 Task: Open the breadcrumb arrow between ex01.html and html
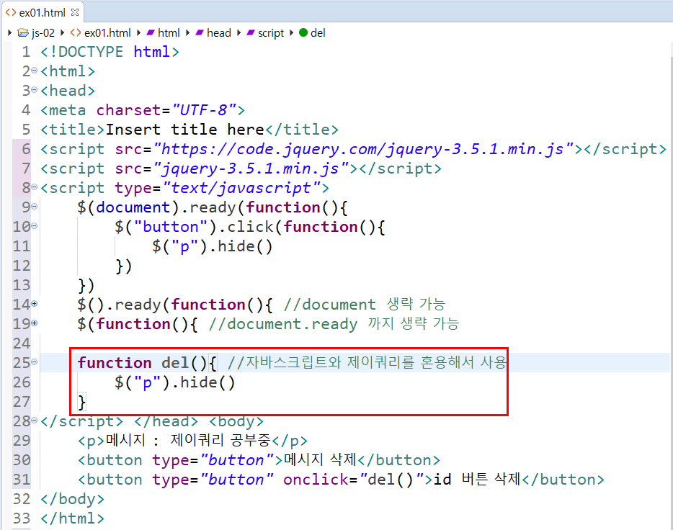(x=138, y=32)
